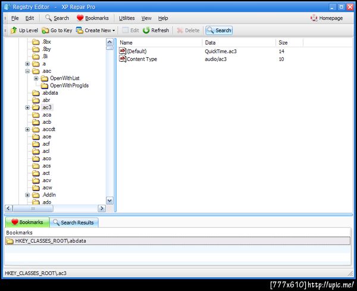Viewport: 357px width, 291px height.
Task: Open the Bookmarks menu with heart icon
Action: pos(92,18)
